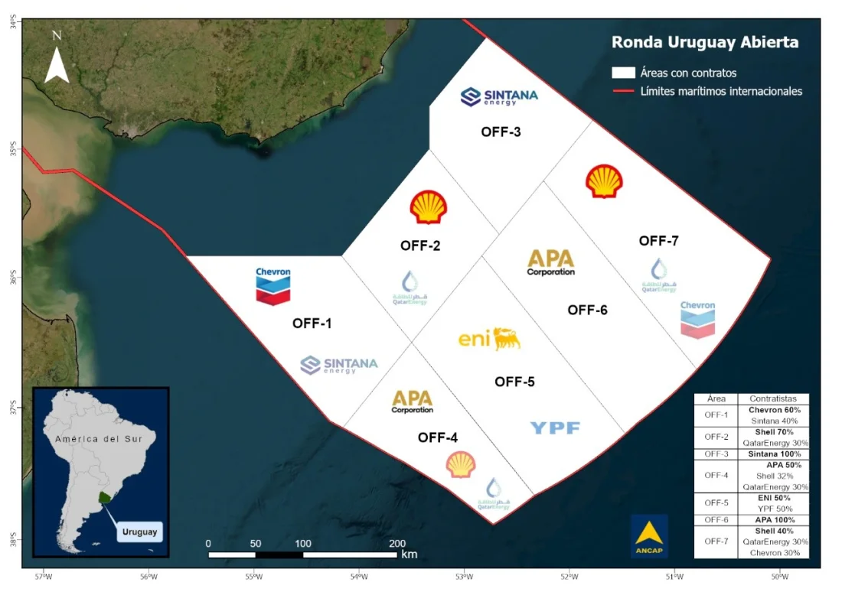Click the OFF-6 row cell in the table
Screen dimensions: 842x595
point(716,520)
